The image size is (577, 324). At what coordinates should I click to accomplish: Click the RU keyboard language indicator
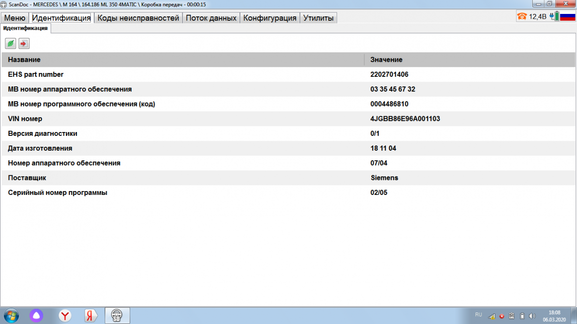pyautogui.click(x=478, y=315)
